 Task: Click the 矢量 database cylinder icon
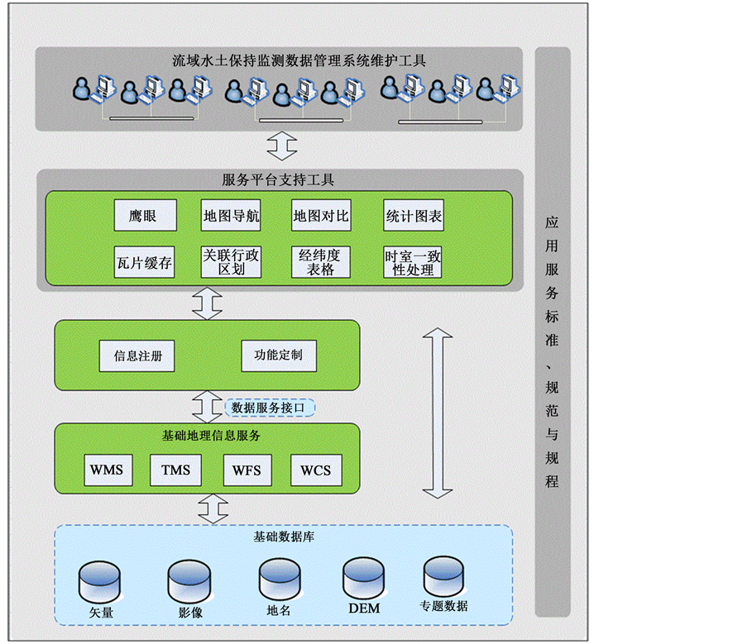[x=100, y=584]
